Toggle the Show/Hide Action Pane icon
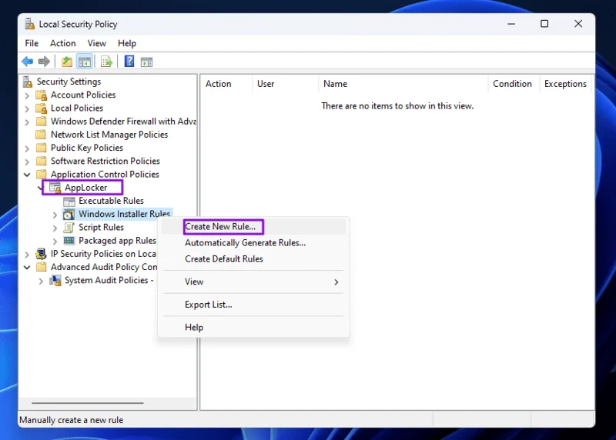The height and width of the screenshot is (440, 616). coord(146,62)
